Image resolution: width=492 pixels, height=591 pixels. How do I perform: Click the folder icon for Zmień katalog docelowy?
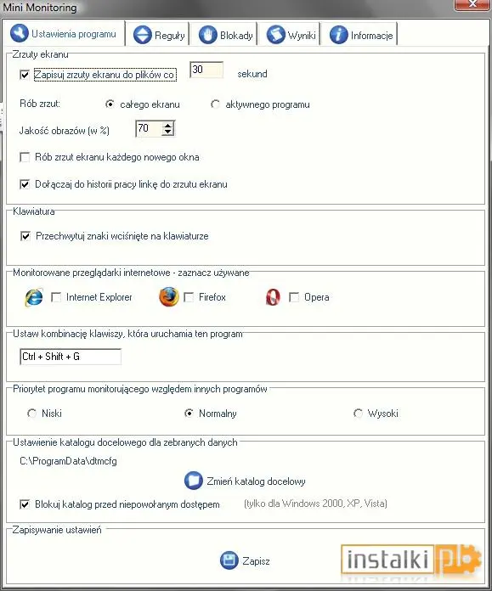(x=194, y=481)
